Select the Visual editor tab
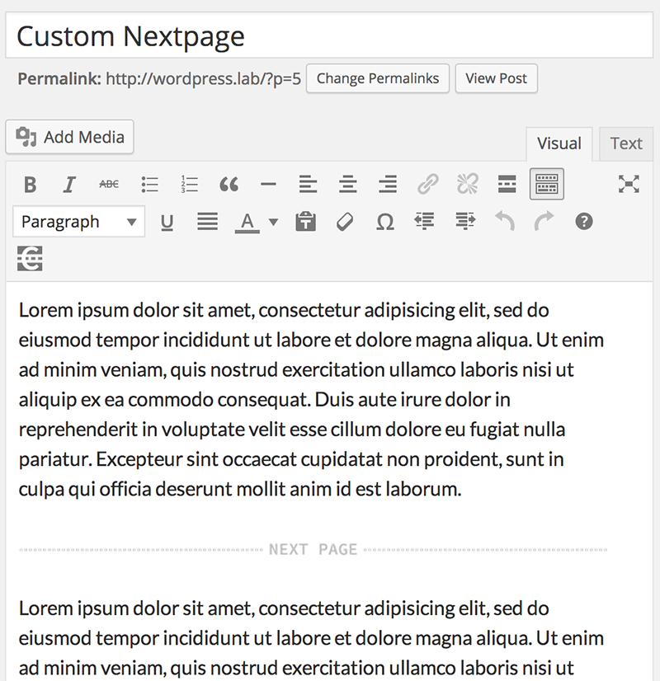Screen dimensions: 660x681 [x=559, y=143]
